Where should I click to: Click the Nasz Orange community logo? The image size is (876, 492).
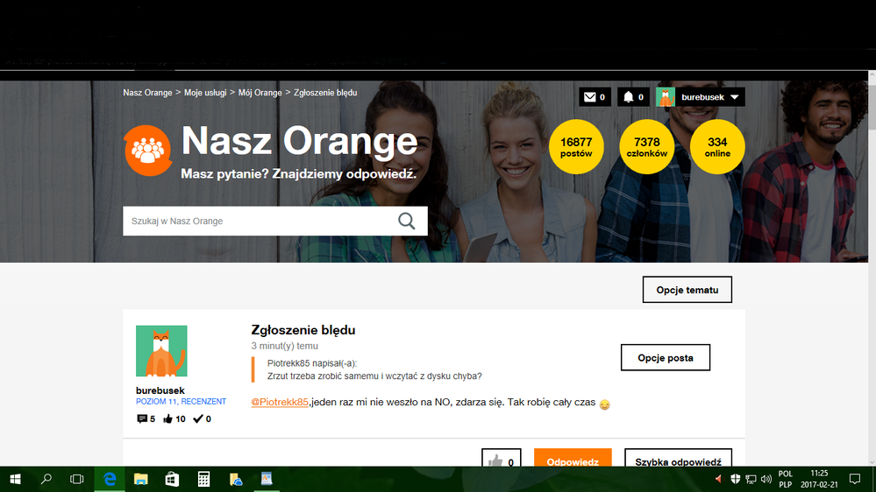[147, 150]
